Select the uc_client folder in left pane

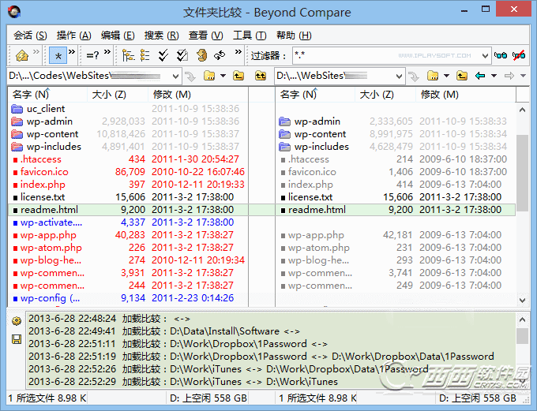click(46, 109)
